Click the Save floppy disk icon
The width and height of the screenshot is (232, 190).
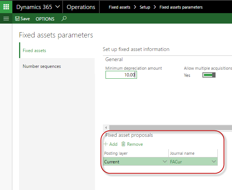[x=17, y=19]
